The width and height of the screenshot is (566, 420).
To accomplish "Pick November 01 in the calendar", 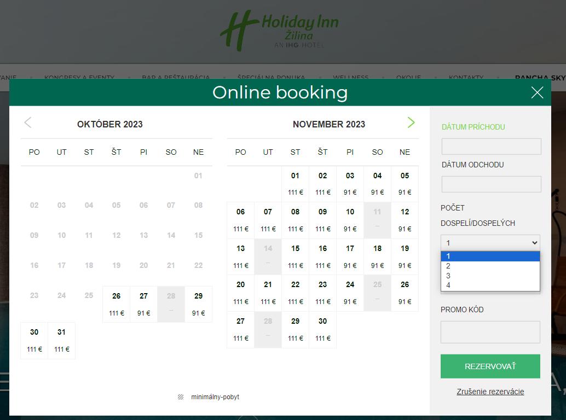I will [295, 183].
